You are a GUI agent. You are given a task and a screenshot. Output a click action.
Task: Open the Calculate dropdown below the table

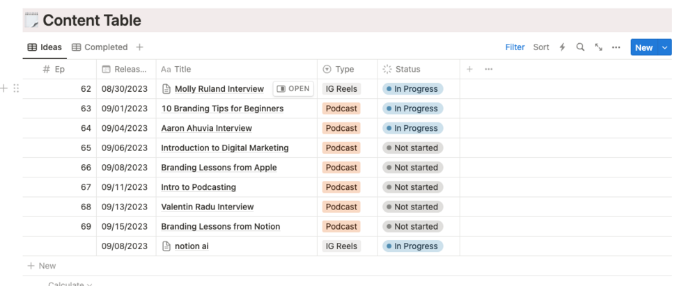[x=70, y=283]
